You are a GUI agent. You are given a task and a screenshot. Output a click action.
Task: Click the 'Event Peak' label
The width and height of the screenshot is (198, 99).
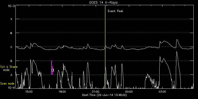tap(115, 11)
